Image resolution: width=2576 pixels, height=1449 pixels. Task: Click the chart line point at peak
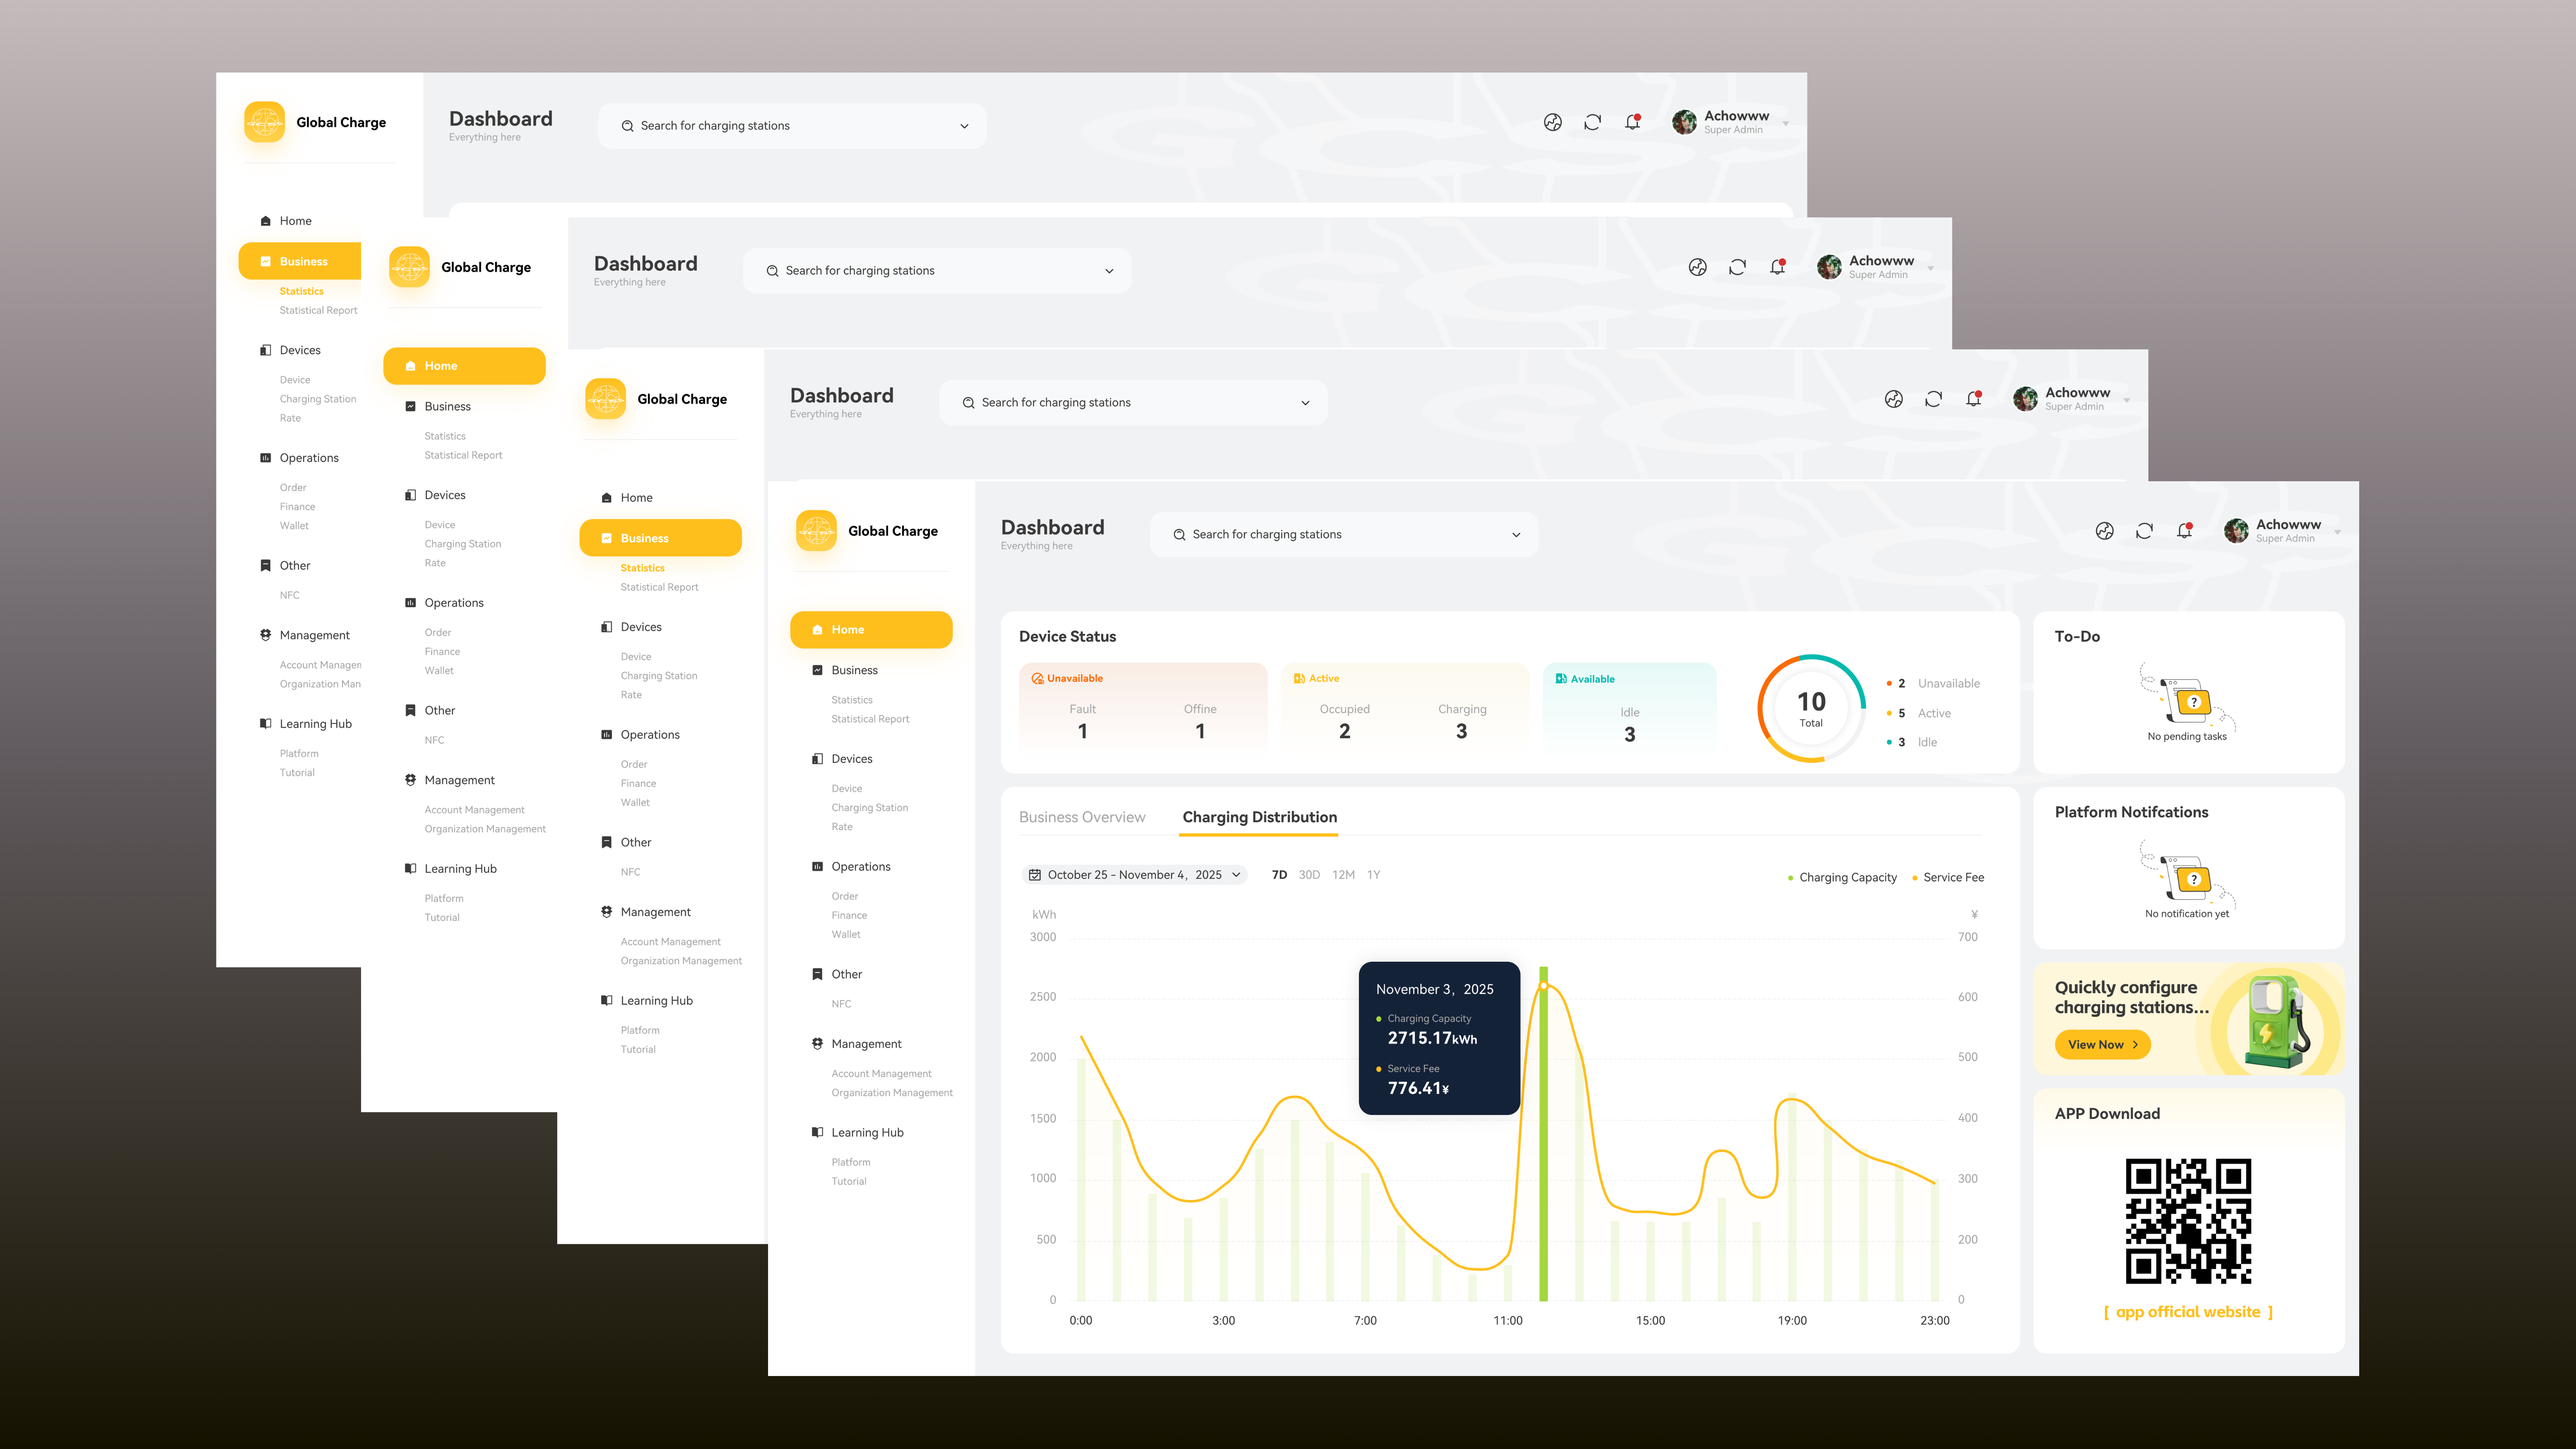tap(1543, 986)
